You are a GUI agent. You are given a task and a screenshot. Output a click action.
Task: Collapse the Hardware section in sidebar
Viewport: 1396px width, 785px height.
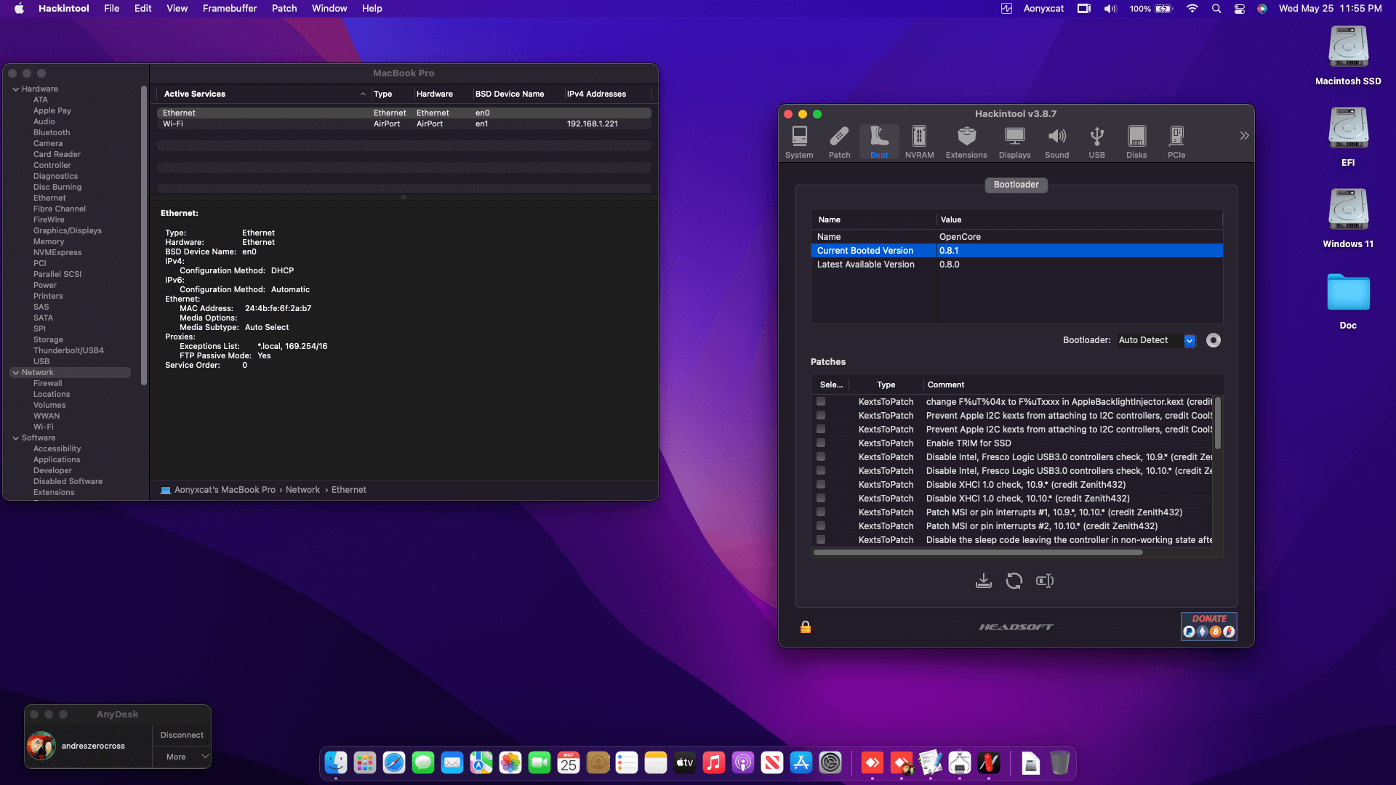pyautogui.click(x=15, y=89)
